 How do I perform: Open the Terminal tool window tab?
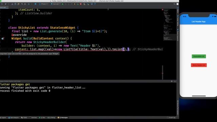click(33, 118)
